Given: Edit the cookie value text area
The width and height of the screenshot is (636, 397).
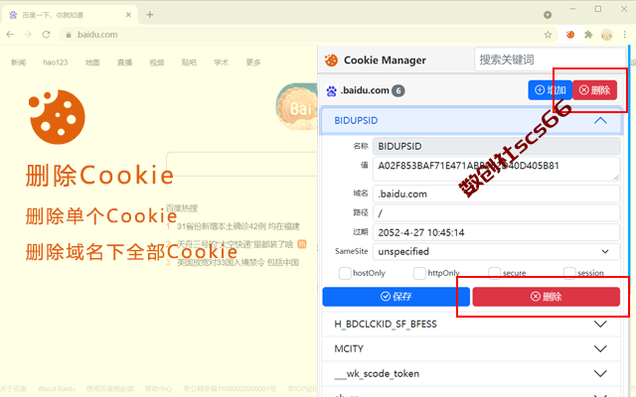Looking at the screenshot, I should point(497,169).
